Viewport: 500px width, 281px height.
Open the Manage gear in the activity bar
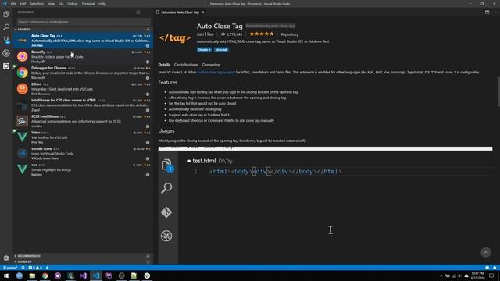pyautogui.click(x=6, y=258)
